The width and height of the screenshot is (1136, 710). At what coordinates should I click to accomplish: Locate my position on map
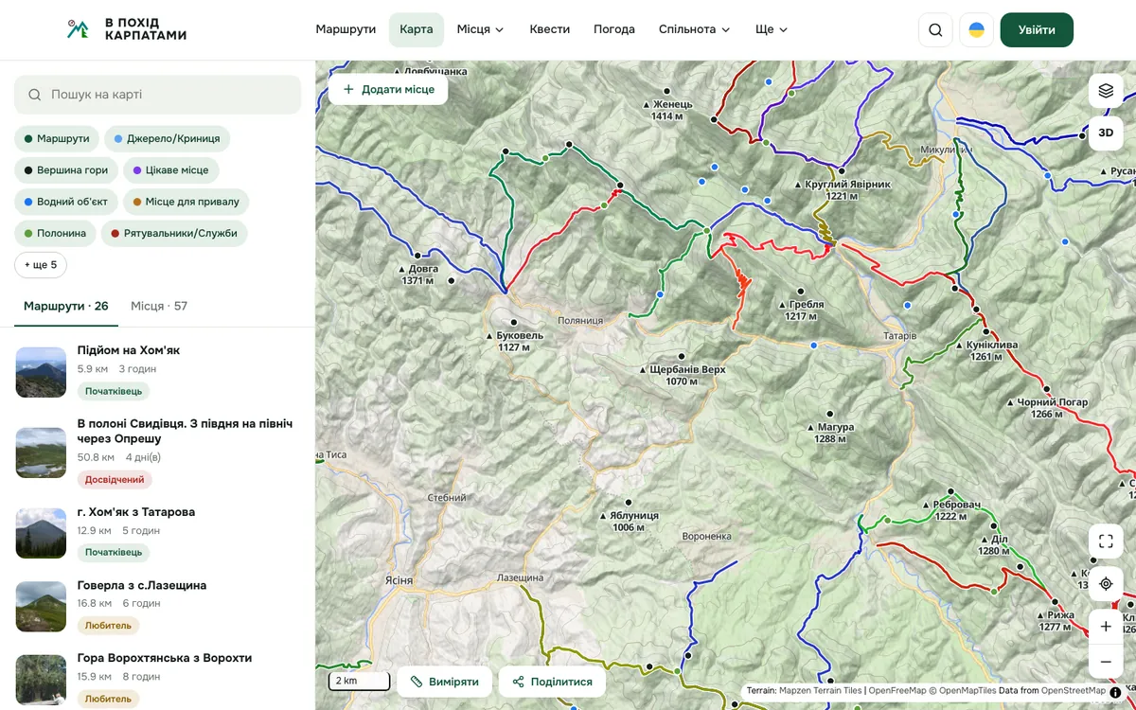click(1106, 584)
